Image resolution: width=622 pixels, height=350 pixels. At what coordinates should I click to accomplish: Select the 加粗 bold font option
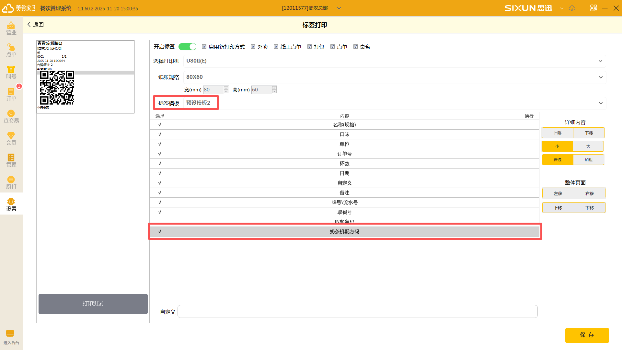point(588,160)
